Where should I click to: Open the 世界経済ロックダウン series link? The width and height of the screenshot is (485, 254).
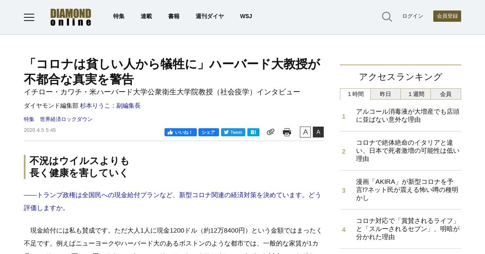pos(66,119)
